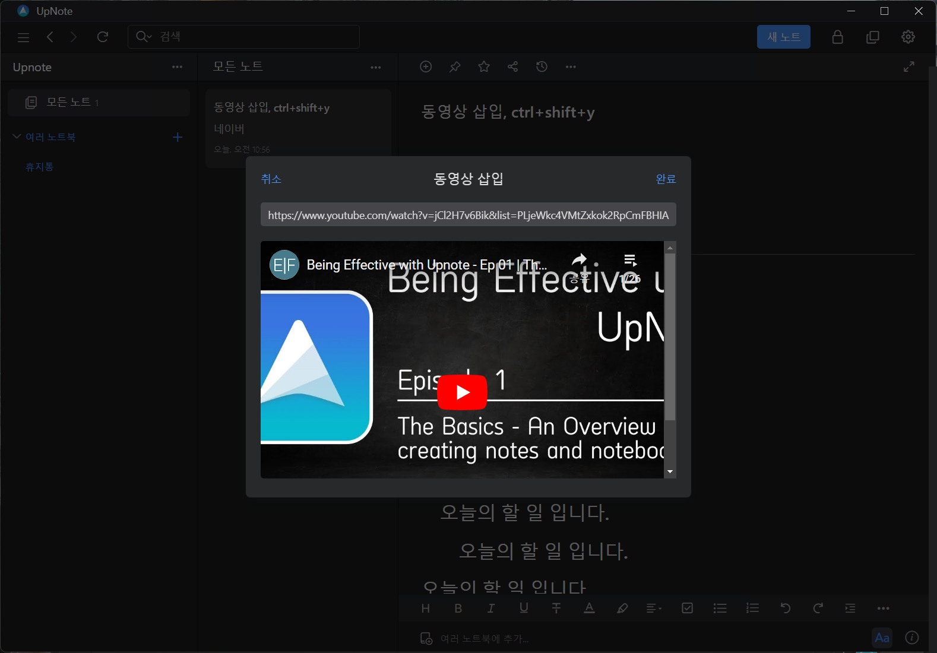Click the undo arrow
Screen dimensions: 937x653
[785, 608]
